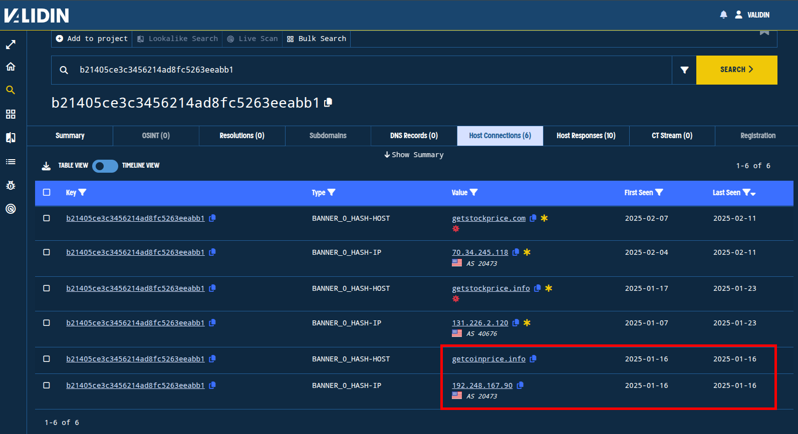798x434 pixels.
Task: Open the sidebar bug icon
Action: (x=11, y=185)
